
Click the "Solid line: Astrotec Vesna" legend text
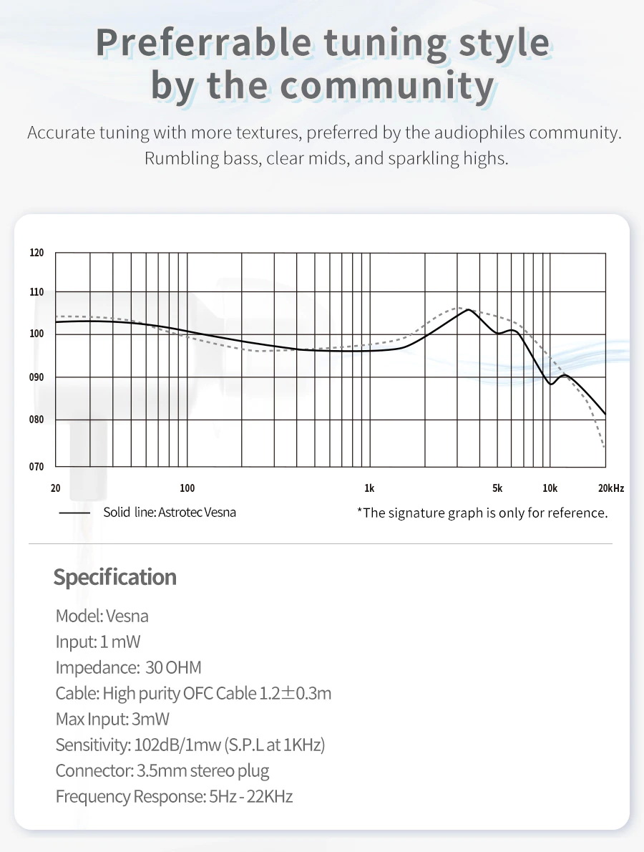click(x=170, y=513)
